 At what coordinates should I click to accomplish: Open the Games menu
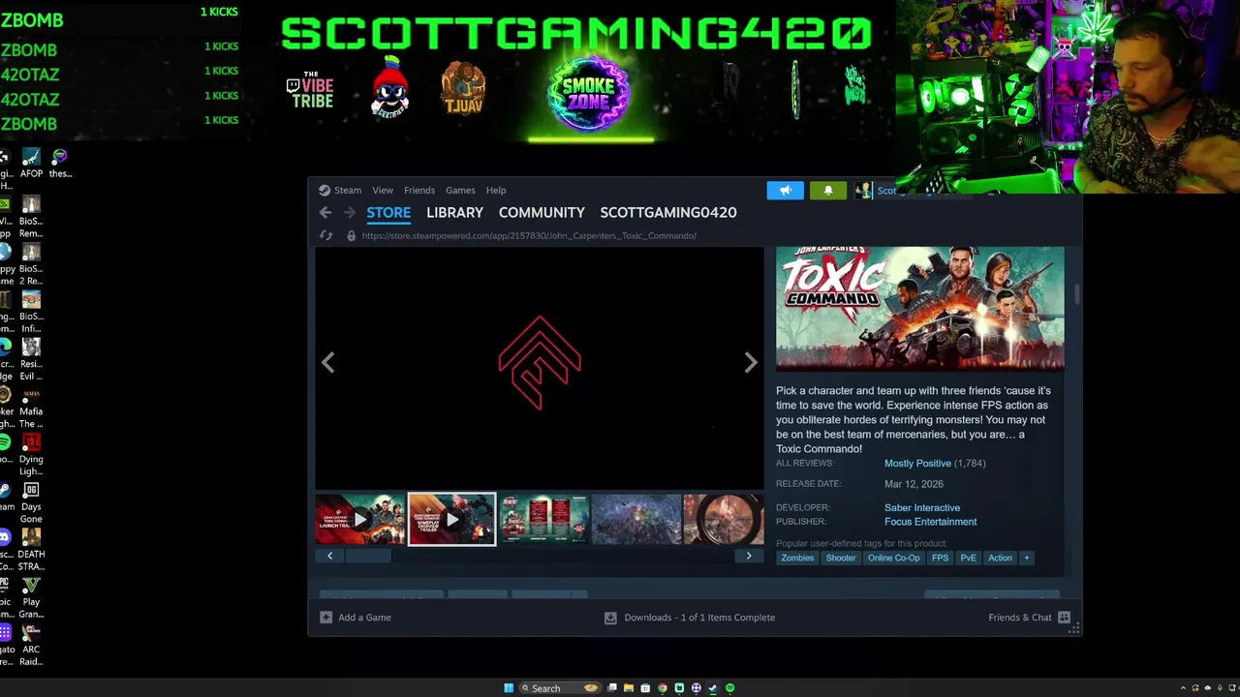tap(460, 191)
